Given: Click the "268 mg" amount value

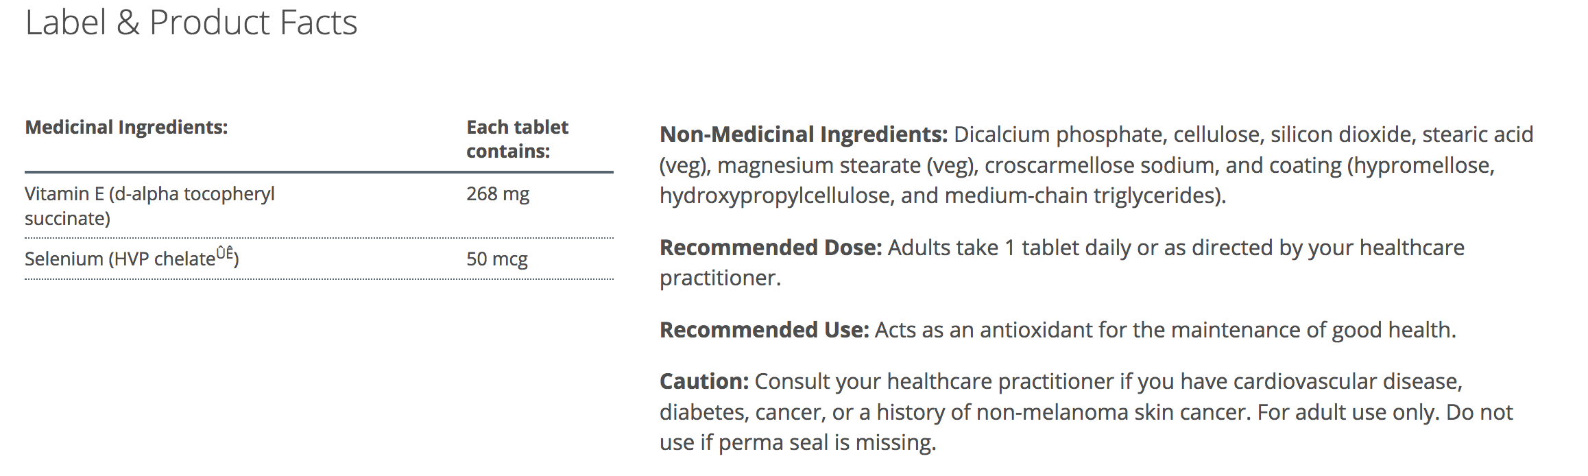Looking at the screenshot, I should point(498,194).
